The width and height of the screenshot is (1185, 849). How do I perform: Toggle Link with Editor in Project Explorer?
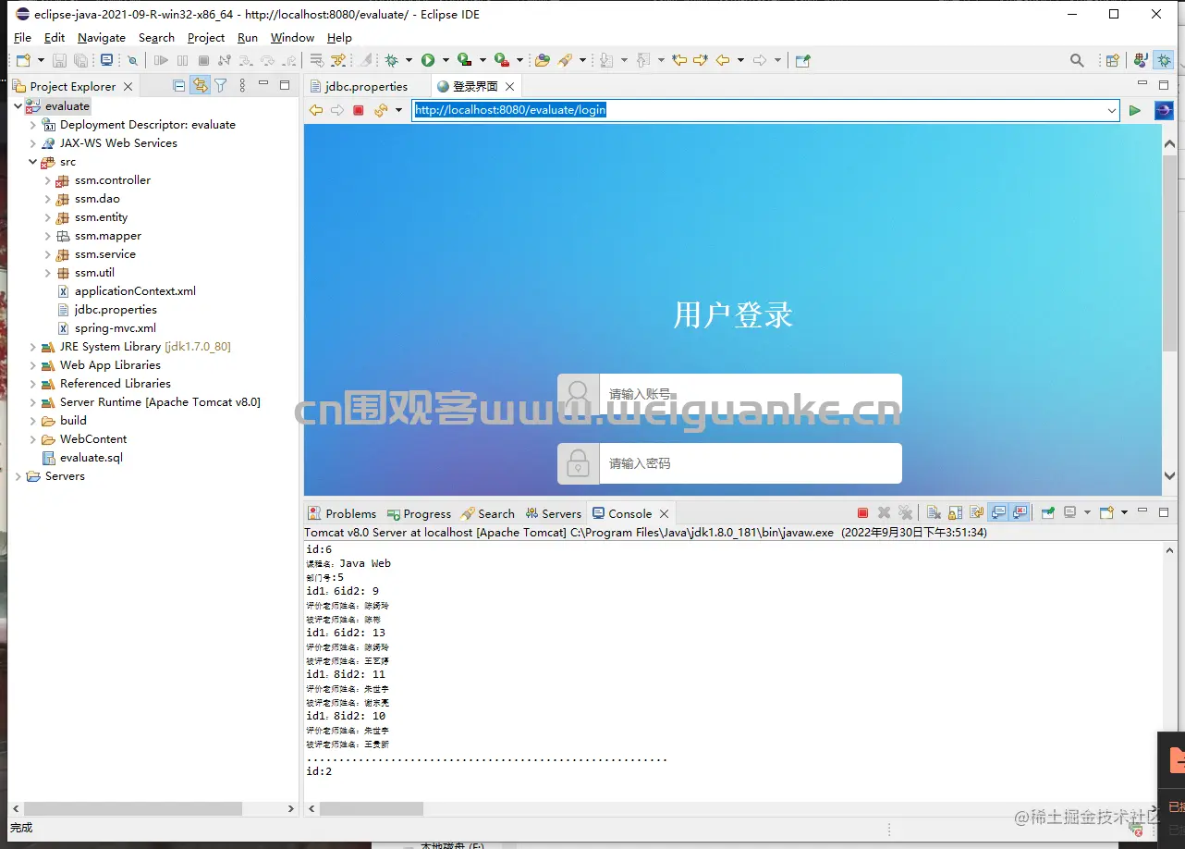200,86
